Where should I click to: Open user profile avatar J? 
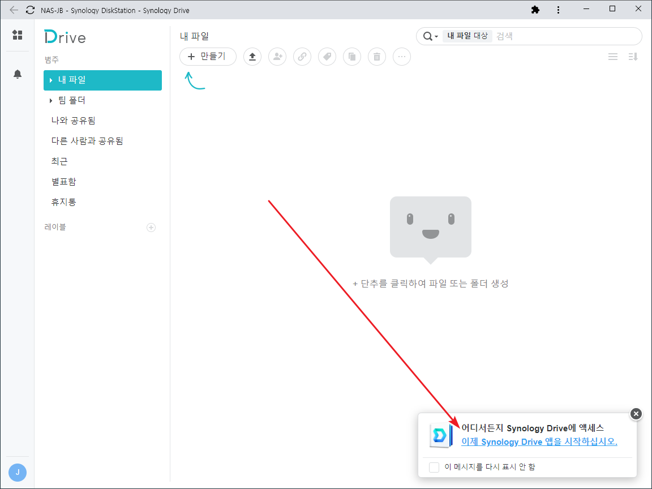point(18,473)
